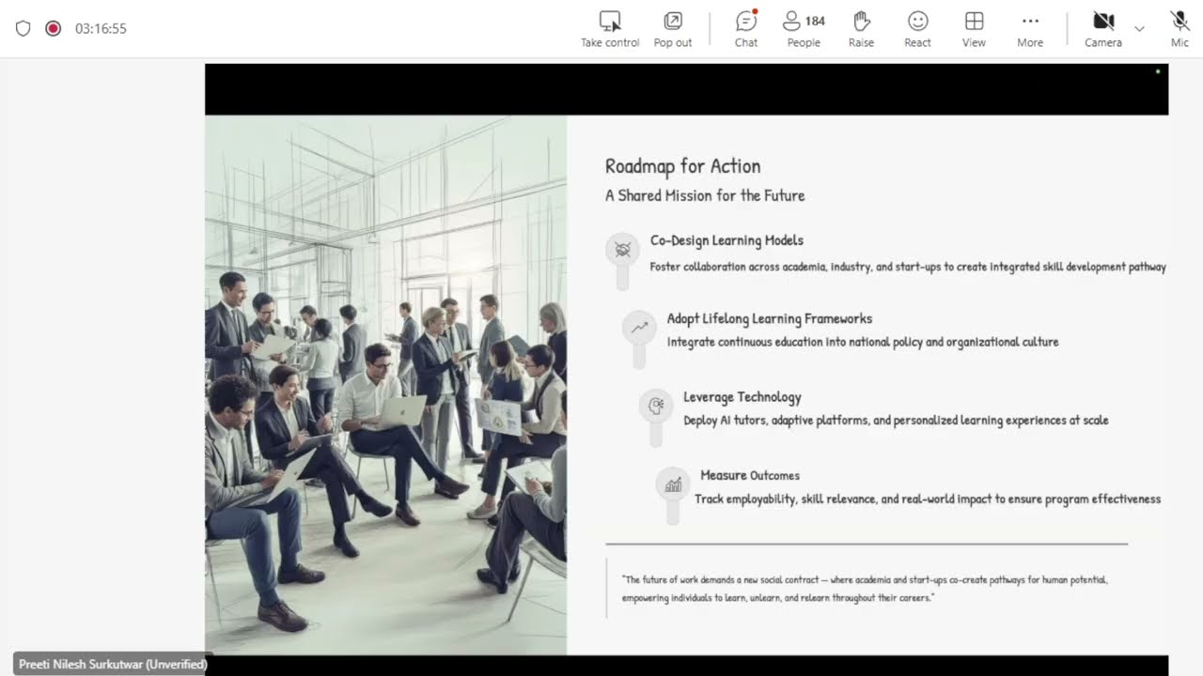Click Take control of the presentation
The height and width of the screenshot is (676, 1203).
point(610,29)
